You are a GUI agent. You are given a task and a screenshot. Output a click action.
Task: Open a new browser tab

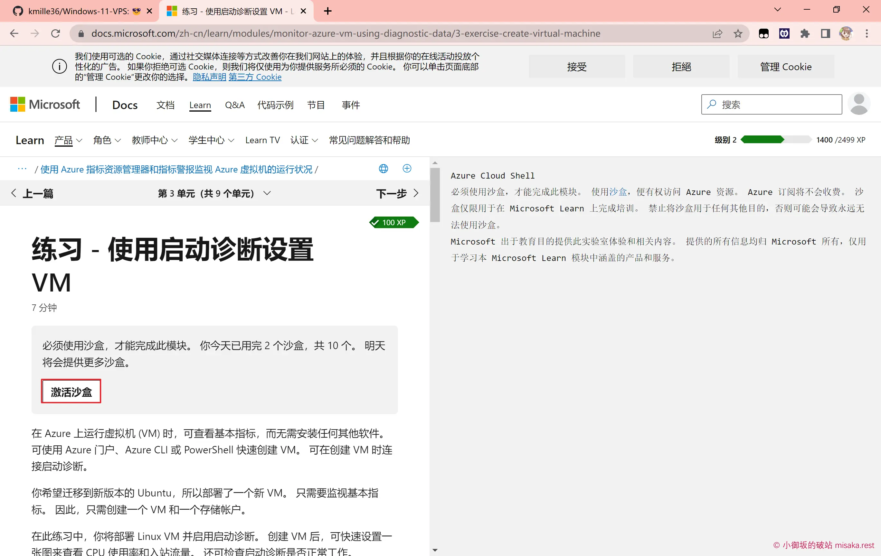click(328, 11)
